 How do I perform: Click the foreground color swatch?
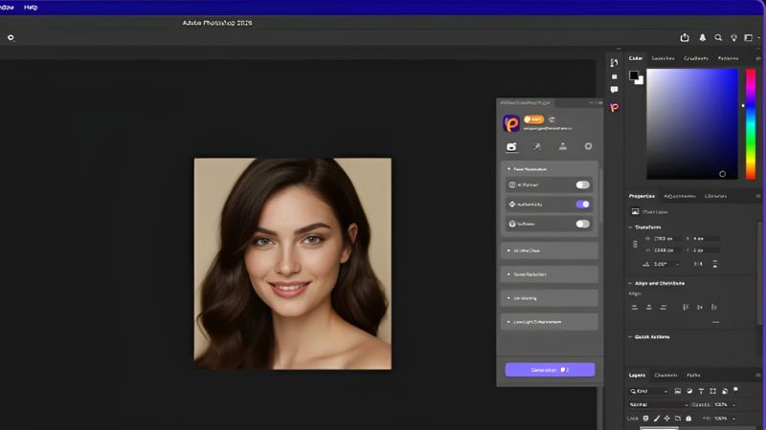pyautogui.click(x=634, y=75)
